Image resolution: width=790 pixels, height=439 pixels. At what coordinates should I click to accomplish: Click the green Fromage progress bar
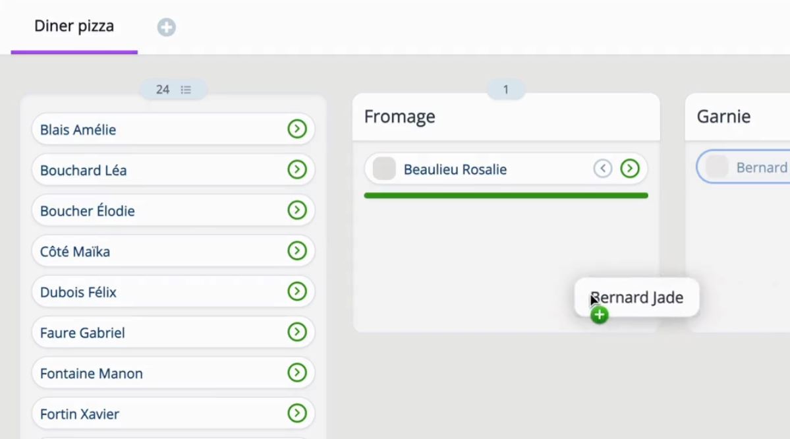505,196
